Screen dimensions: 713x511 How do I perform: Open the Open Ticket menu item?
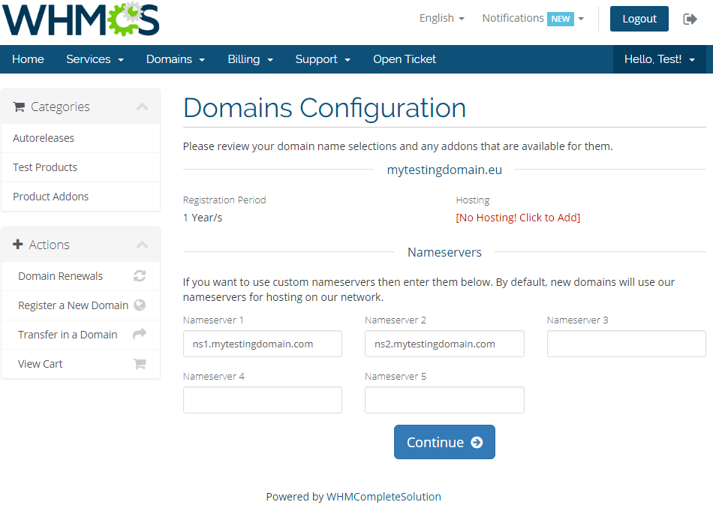(x=405, y=59)
